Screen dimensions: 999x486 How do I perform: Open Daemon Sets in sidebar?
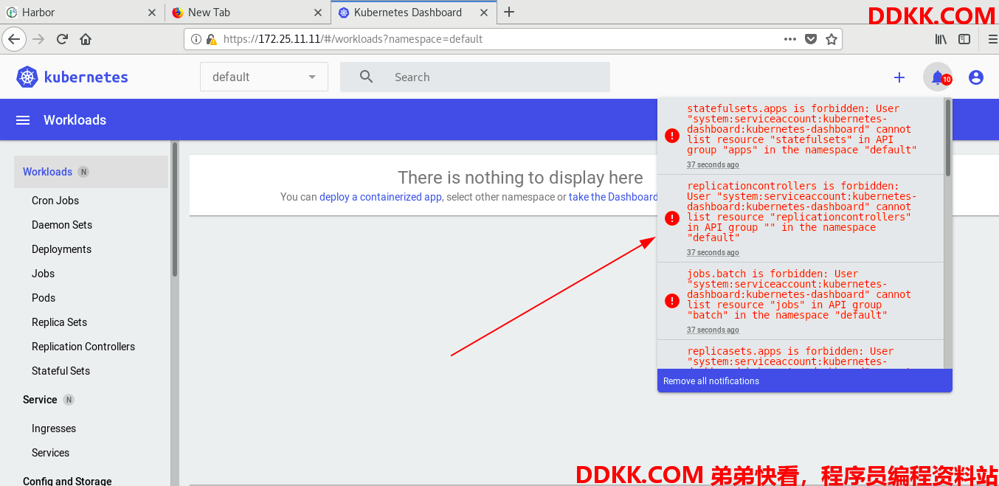(x=62, y=225)
